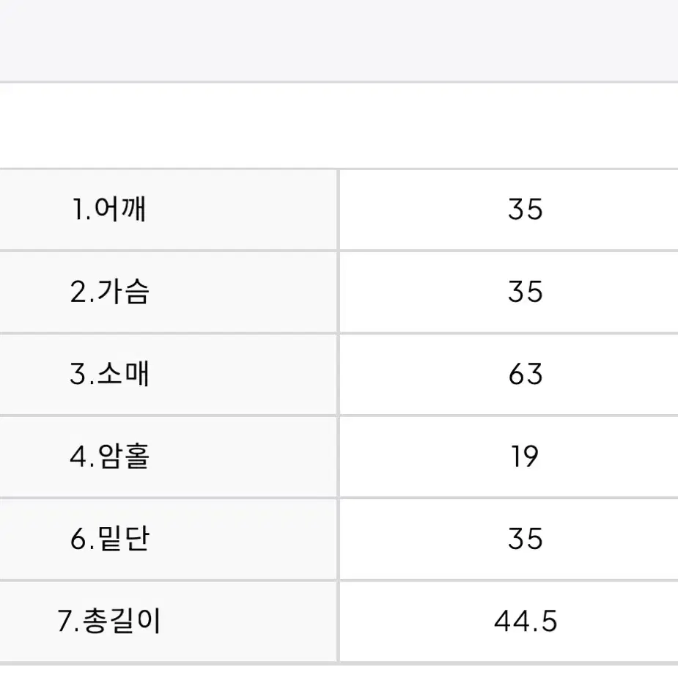The height and width of the screenshot is (678, 678).
Task: Click the number 4 before 암홀
Action: point(78,456)
